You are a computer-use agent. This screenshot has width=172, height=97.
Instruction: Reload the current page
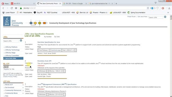pos(12,8)
